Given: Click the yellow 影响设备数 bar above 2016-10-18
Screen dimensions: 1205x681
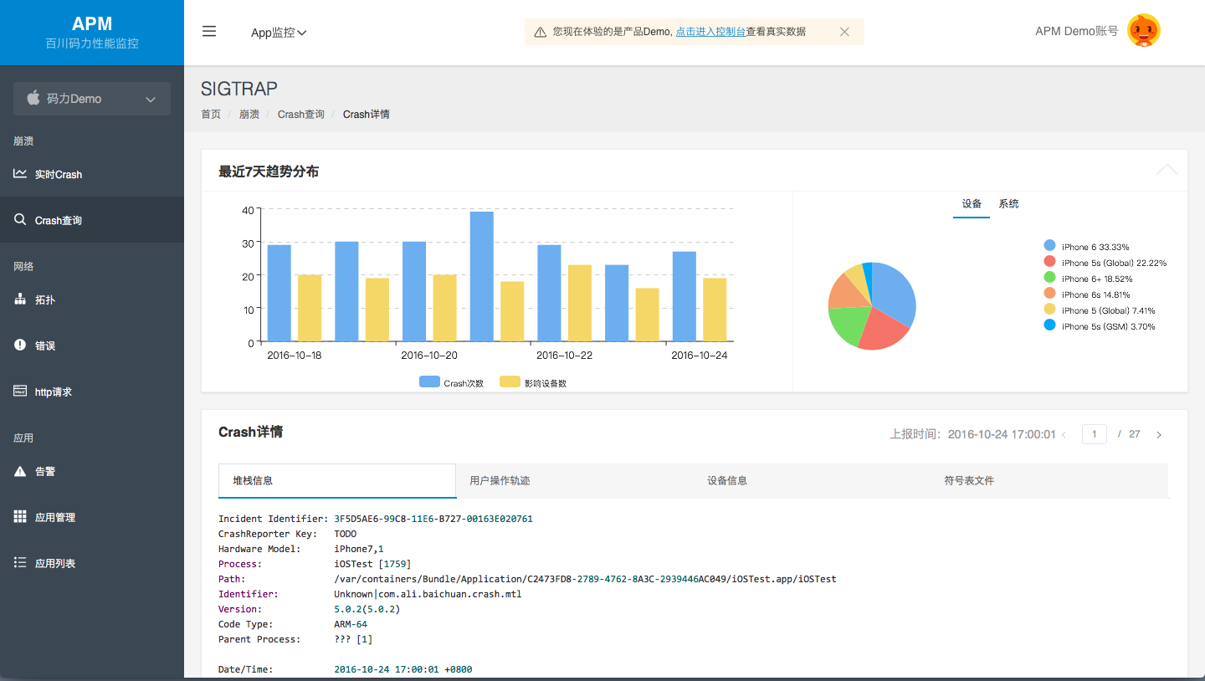Looking at the screenshot, I should (310, 308).
